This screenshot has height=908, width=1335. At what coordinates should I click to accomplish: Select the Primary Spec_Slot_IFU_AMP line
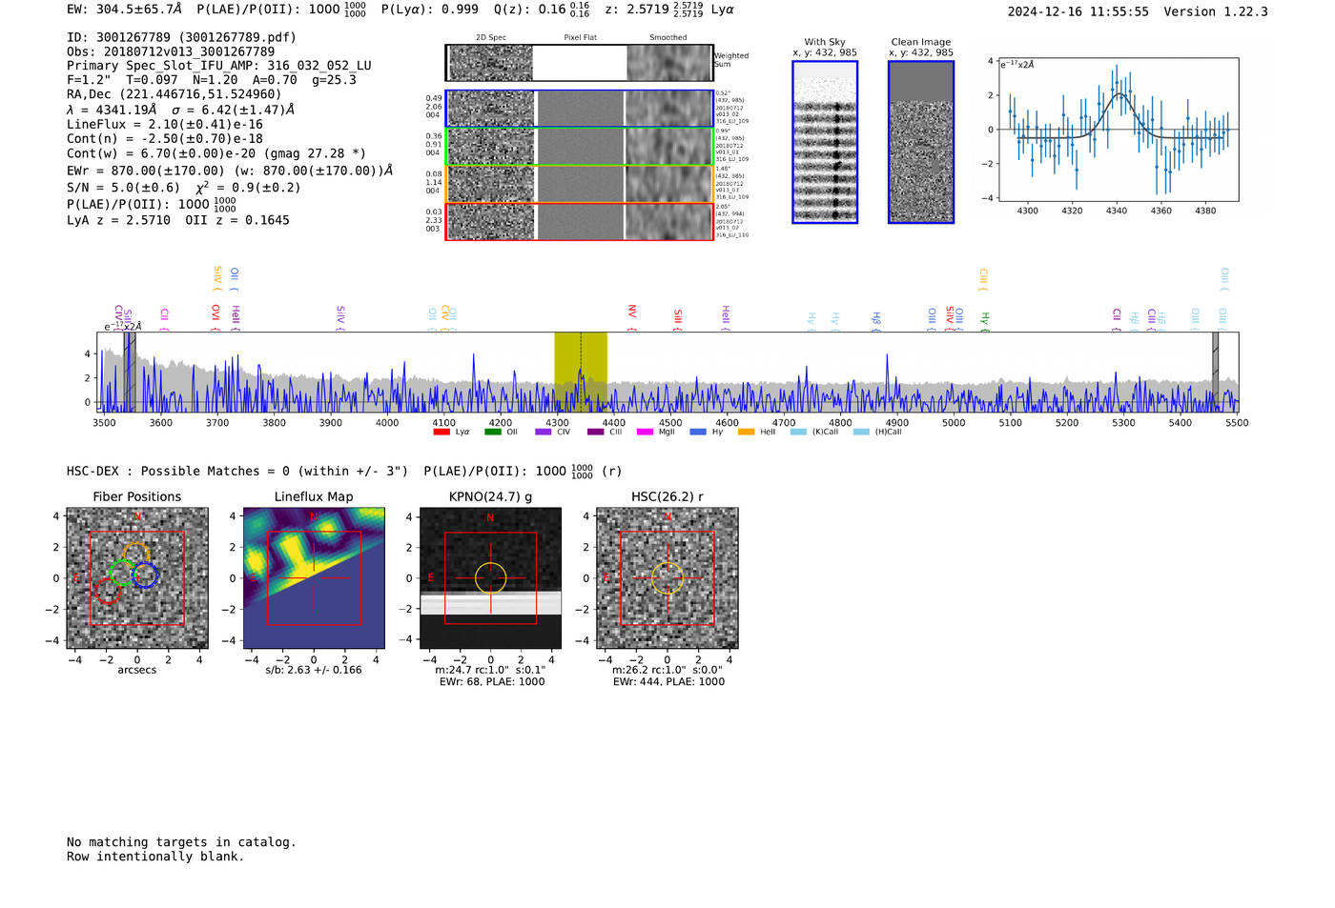tap(219, 66)
